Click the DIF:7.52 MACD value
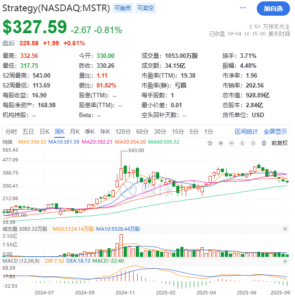The width and height of the screenshot is (295, 298). [x=55, y=261]
